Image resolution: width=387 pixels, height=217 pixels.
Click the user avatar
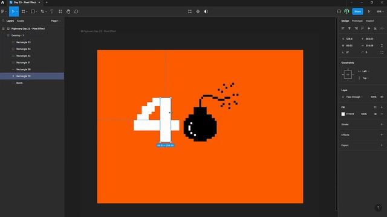pos(346,11)
